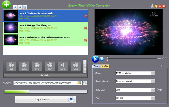Expand the Resolution dropdown

tap(153, 81)
